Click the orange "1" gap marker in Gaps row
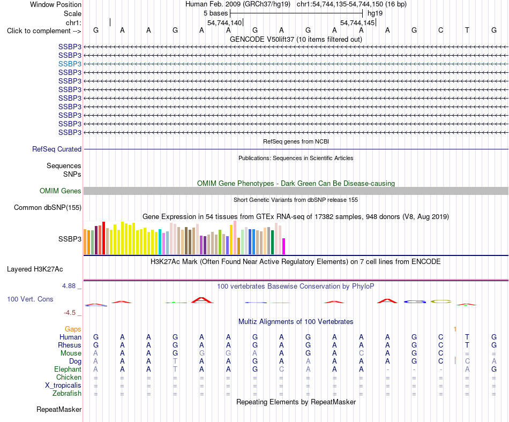The height and width of the screenshot is (422, 509). point(455,329)
